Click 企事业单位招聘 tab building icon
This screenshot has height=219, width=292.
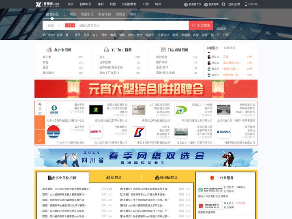49,178
